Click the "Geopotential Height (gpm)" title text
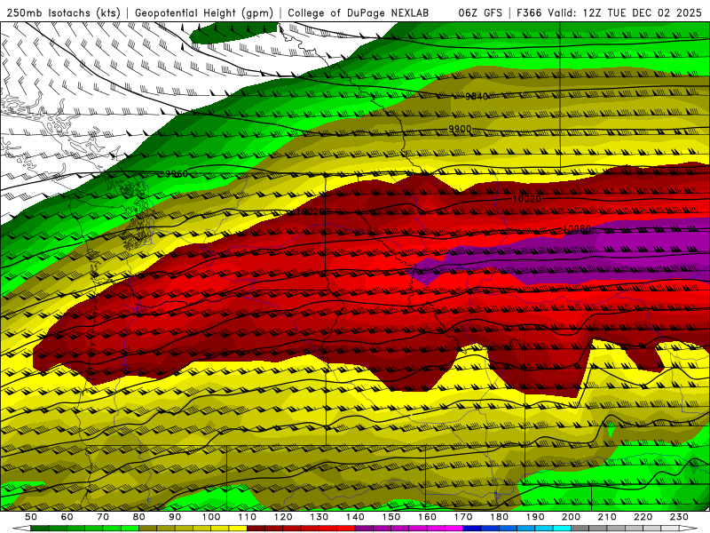710x533 pixels. click(x=204, y=13)
